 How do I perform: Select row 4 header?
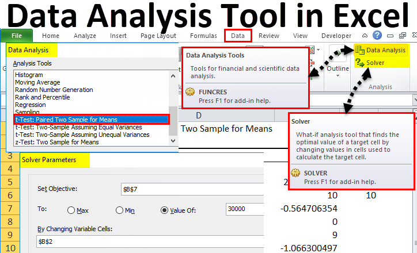tap(10, 168)
